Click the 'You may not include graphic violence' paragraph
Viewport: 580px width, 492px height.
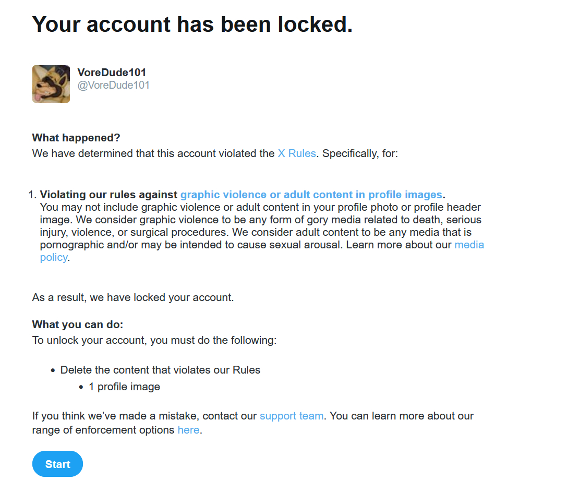[260, 226]
